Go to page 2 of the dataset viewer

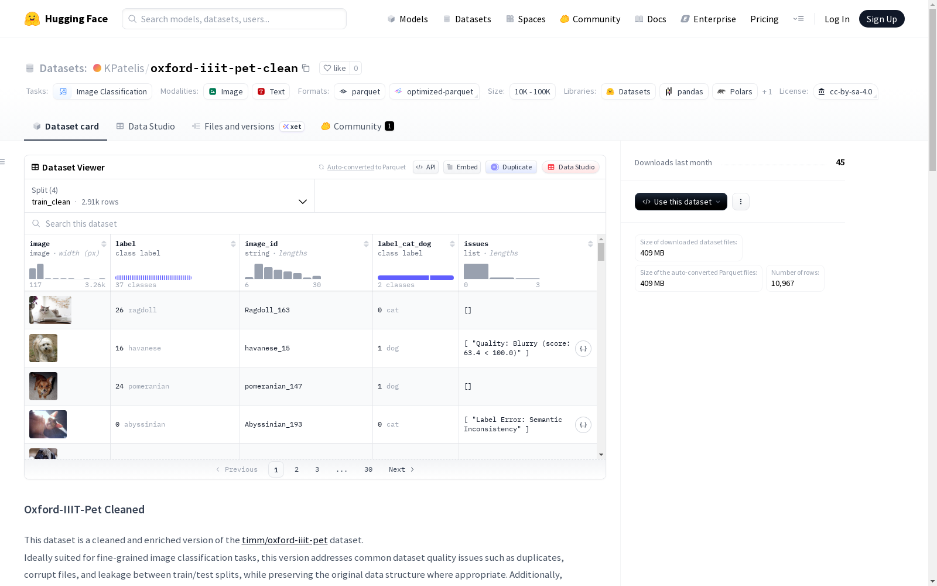[x=297, y=469]
